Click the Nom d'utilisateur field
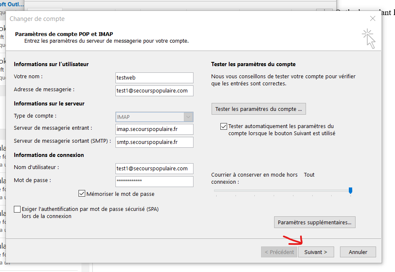The image size is (395, 272). [x=154, y=168]
